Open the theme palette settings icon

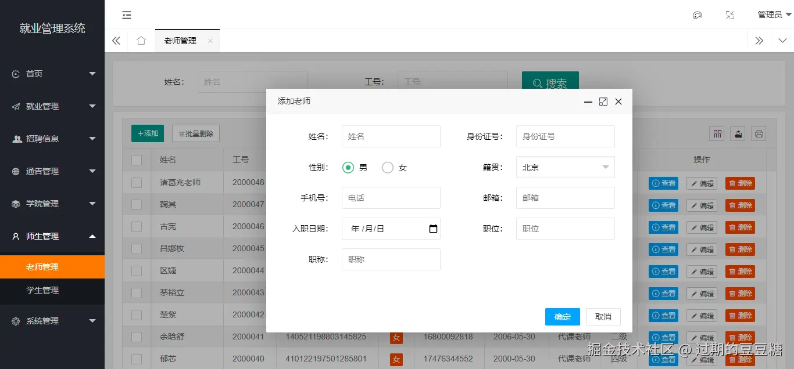click(x=697, y=14)
